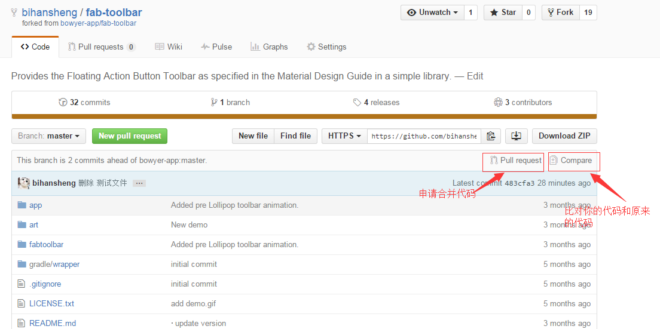Image resolution: width=660 pixels, height=329 pixels.
Task: Click the New pull request button
Action: click(x=130, y=136)
